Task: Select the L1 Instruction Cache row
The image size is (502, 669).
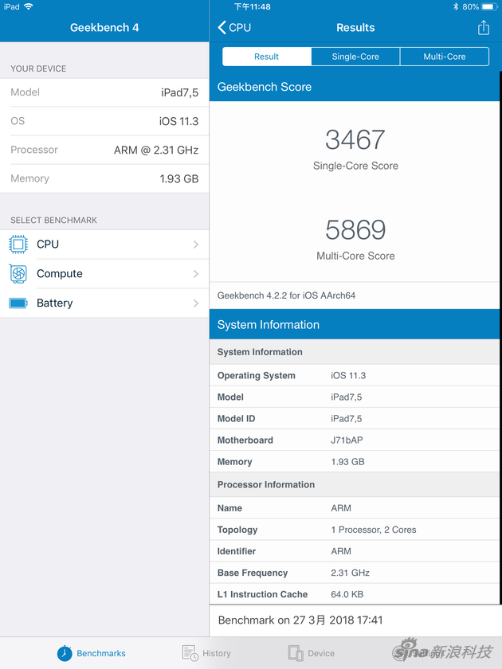Action: 355,594
